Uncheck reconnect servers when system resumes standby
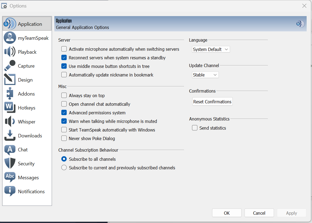 point(64,57)
